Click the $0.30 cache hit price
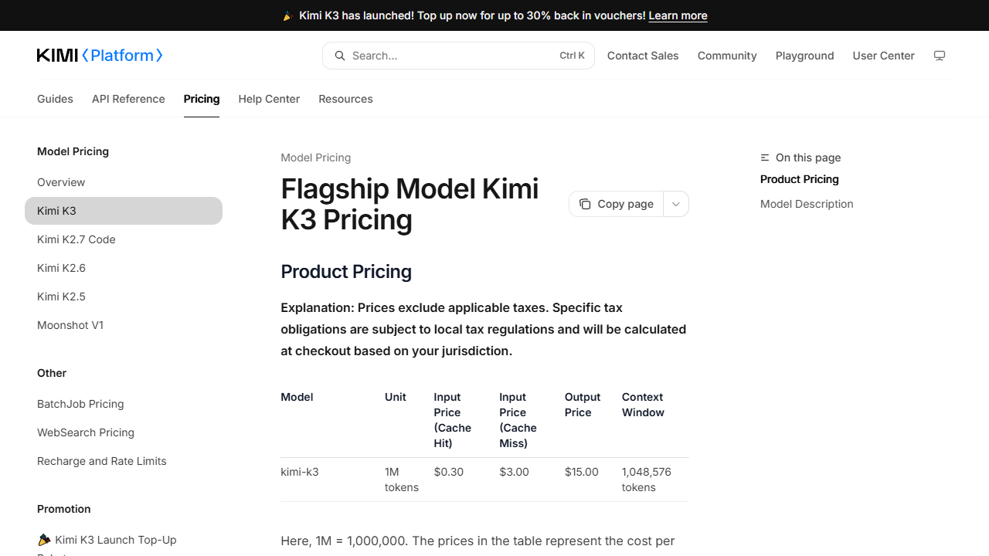 click(x=449, y=472)
